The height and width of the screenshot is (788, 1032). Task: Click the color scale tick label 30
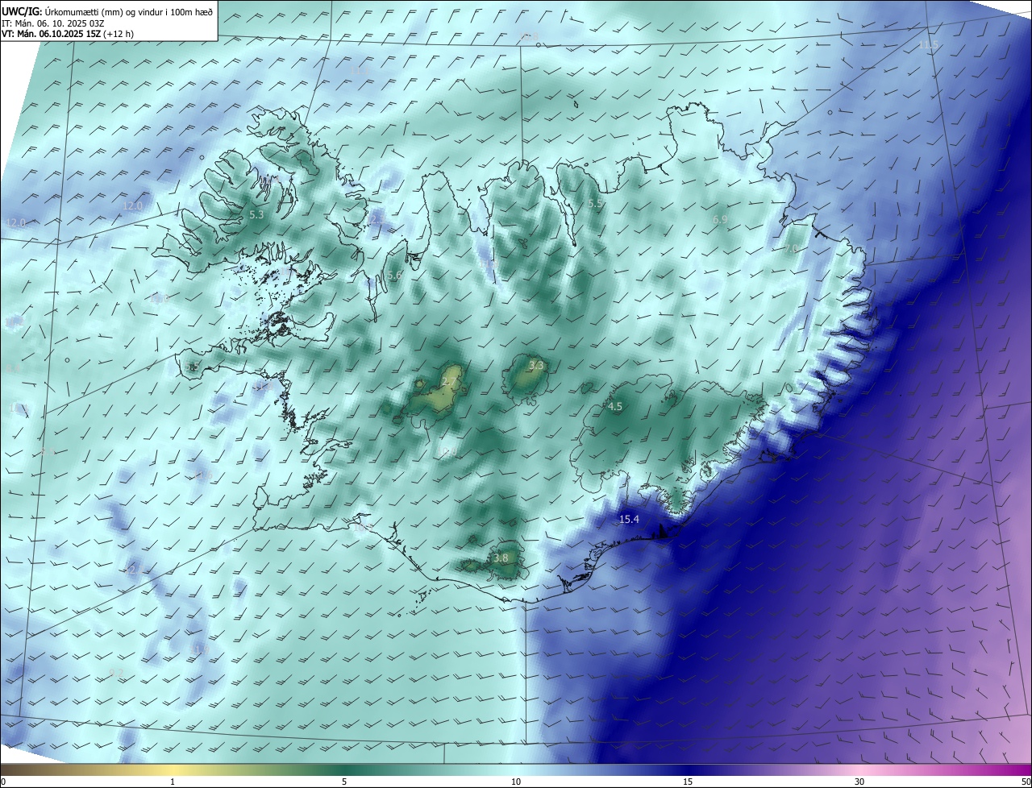click(x=859, y=782)
